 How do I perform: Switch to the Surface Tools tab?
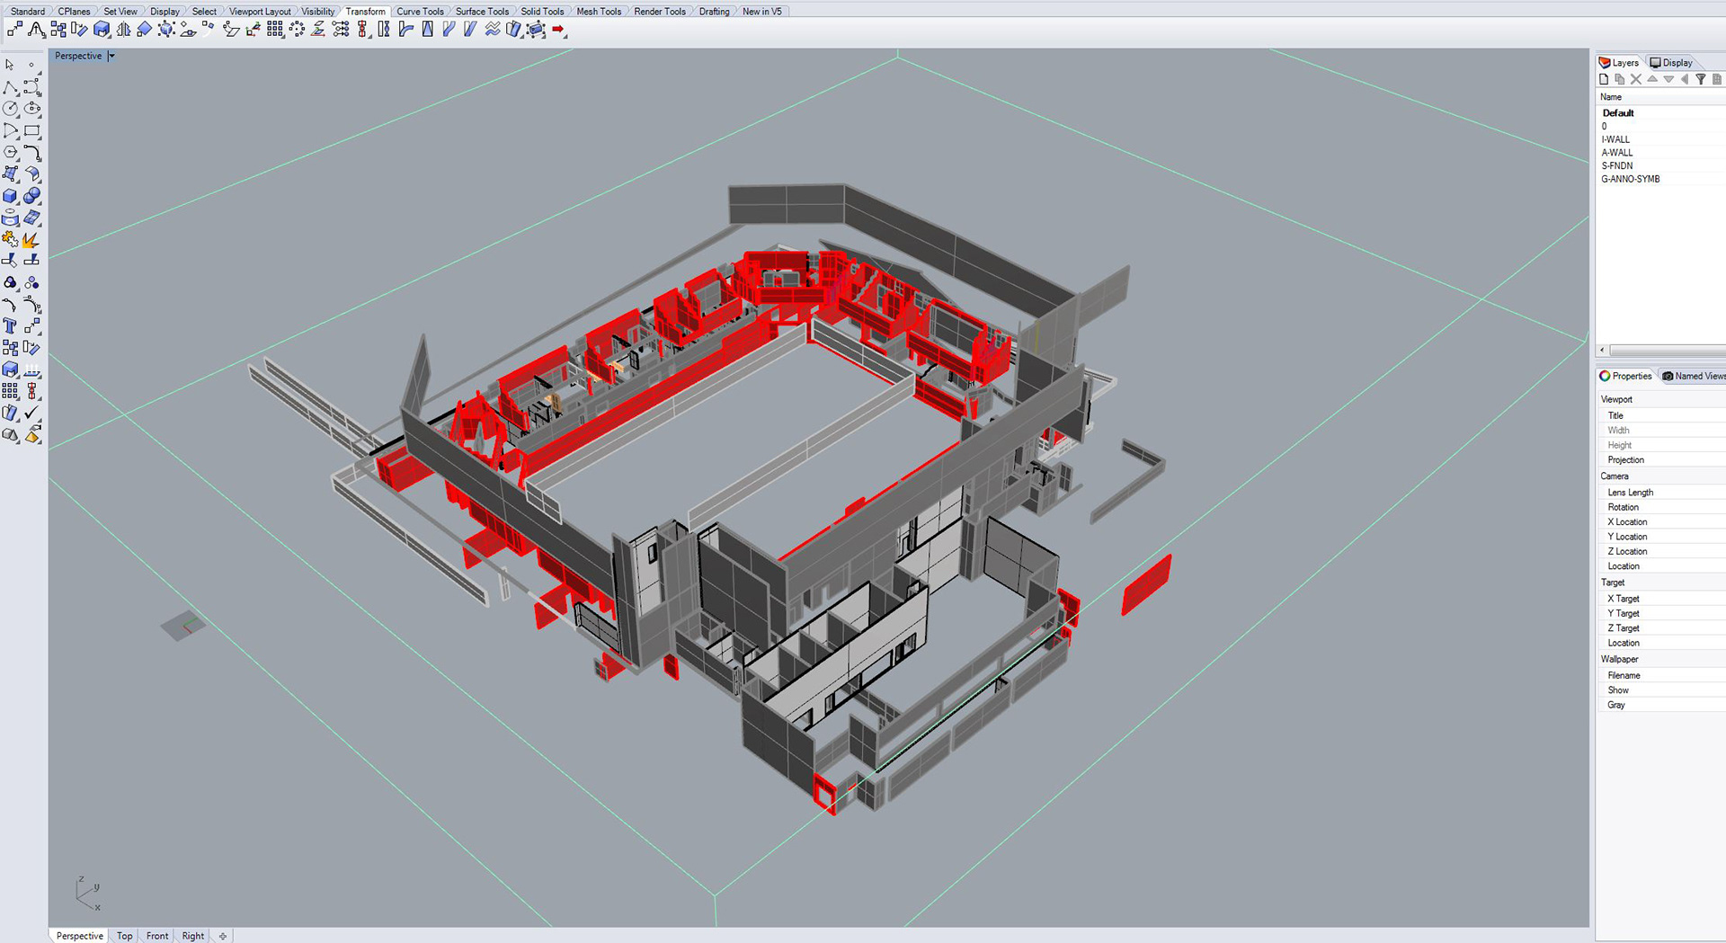tap(482, 12)
